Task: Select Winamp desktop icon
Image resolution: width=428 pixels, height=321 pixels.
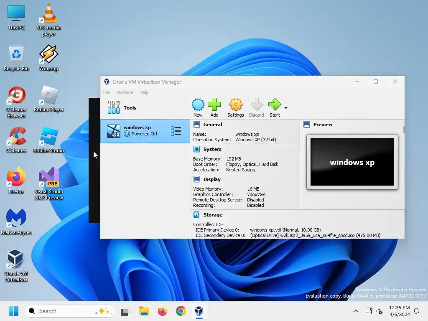Action: click(48, 58)
